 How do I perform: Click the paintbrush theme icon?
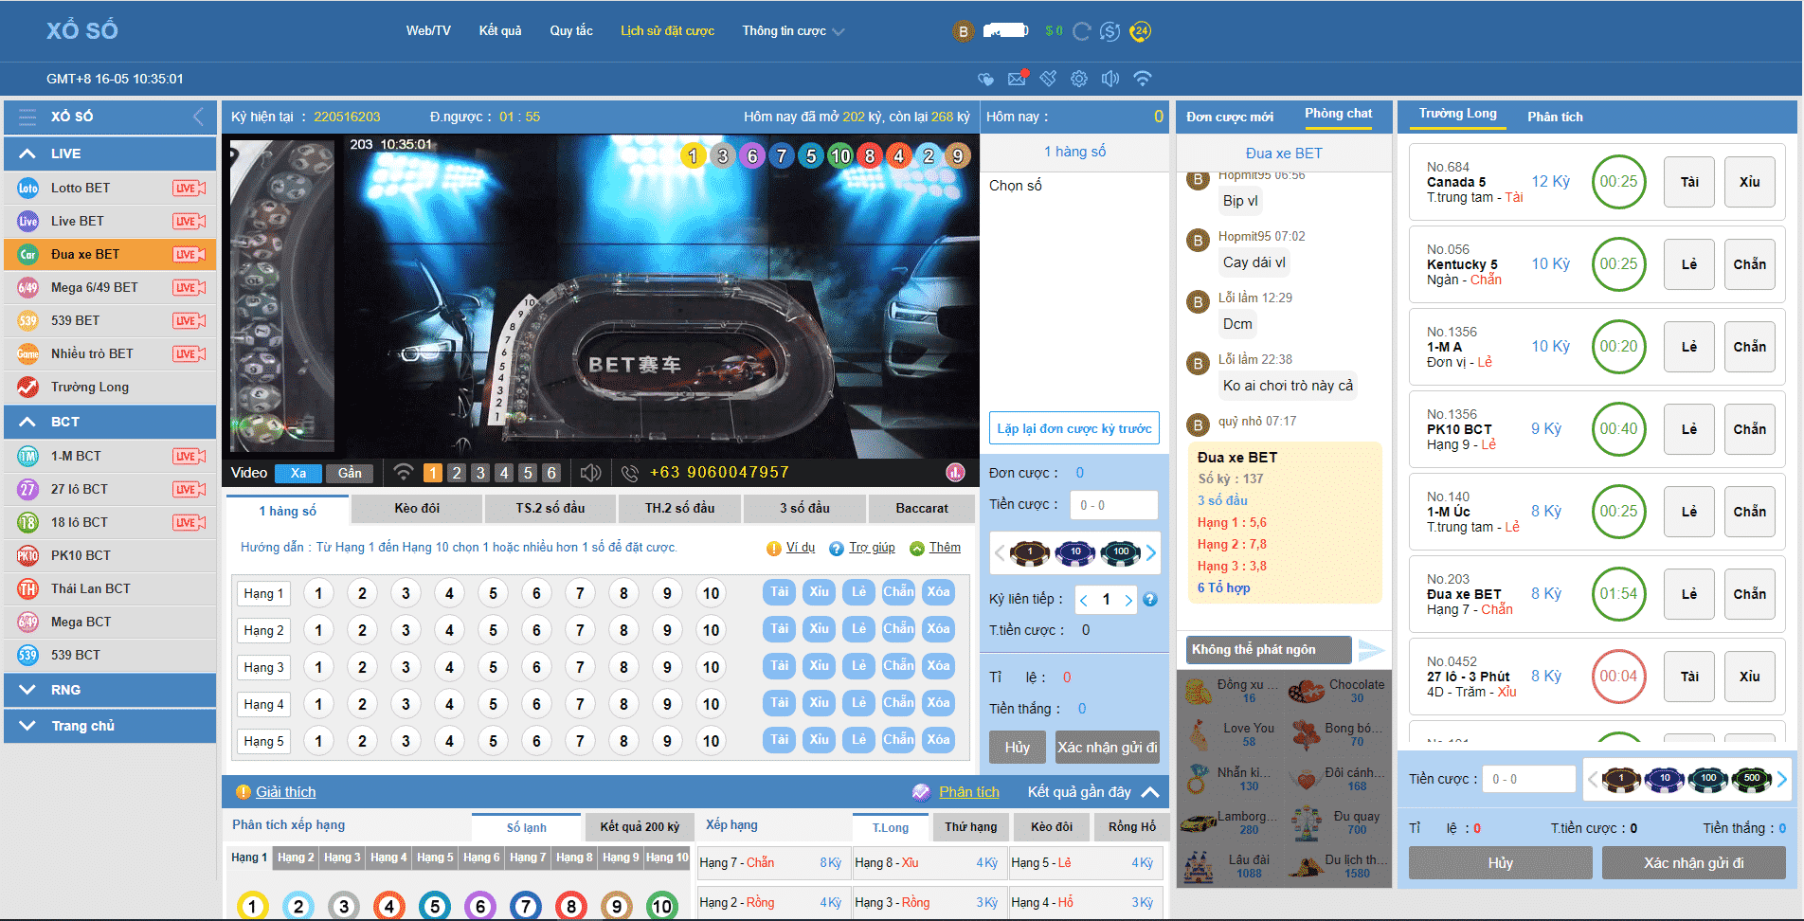[x=1048, y=79]
